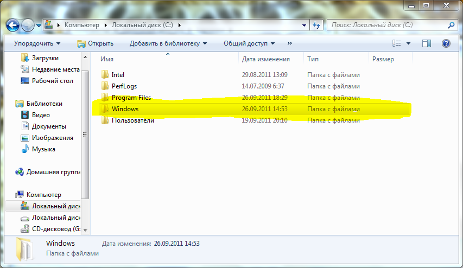
Task: Show hidden toolbar commands chevron
Action: (289, 43)
